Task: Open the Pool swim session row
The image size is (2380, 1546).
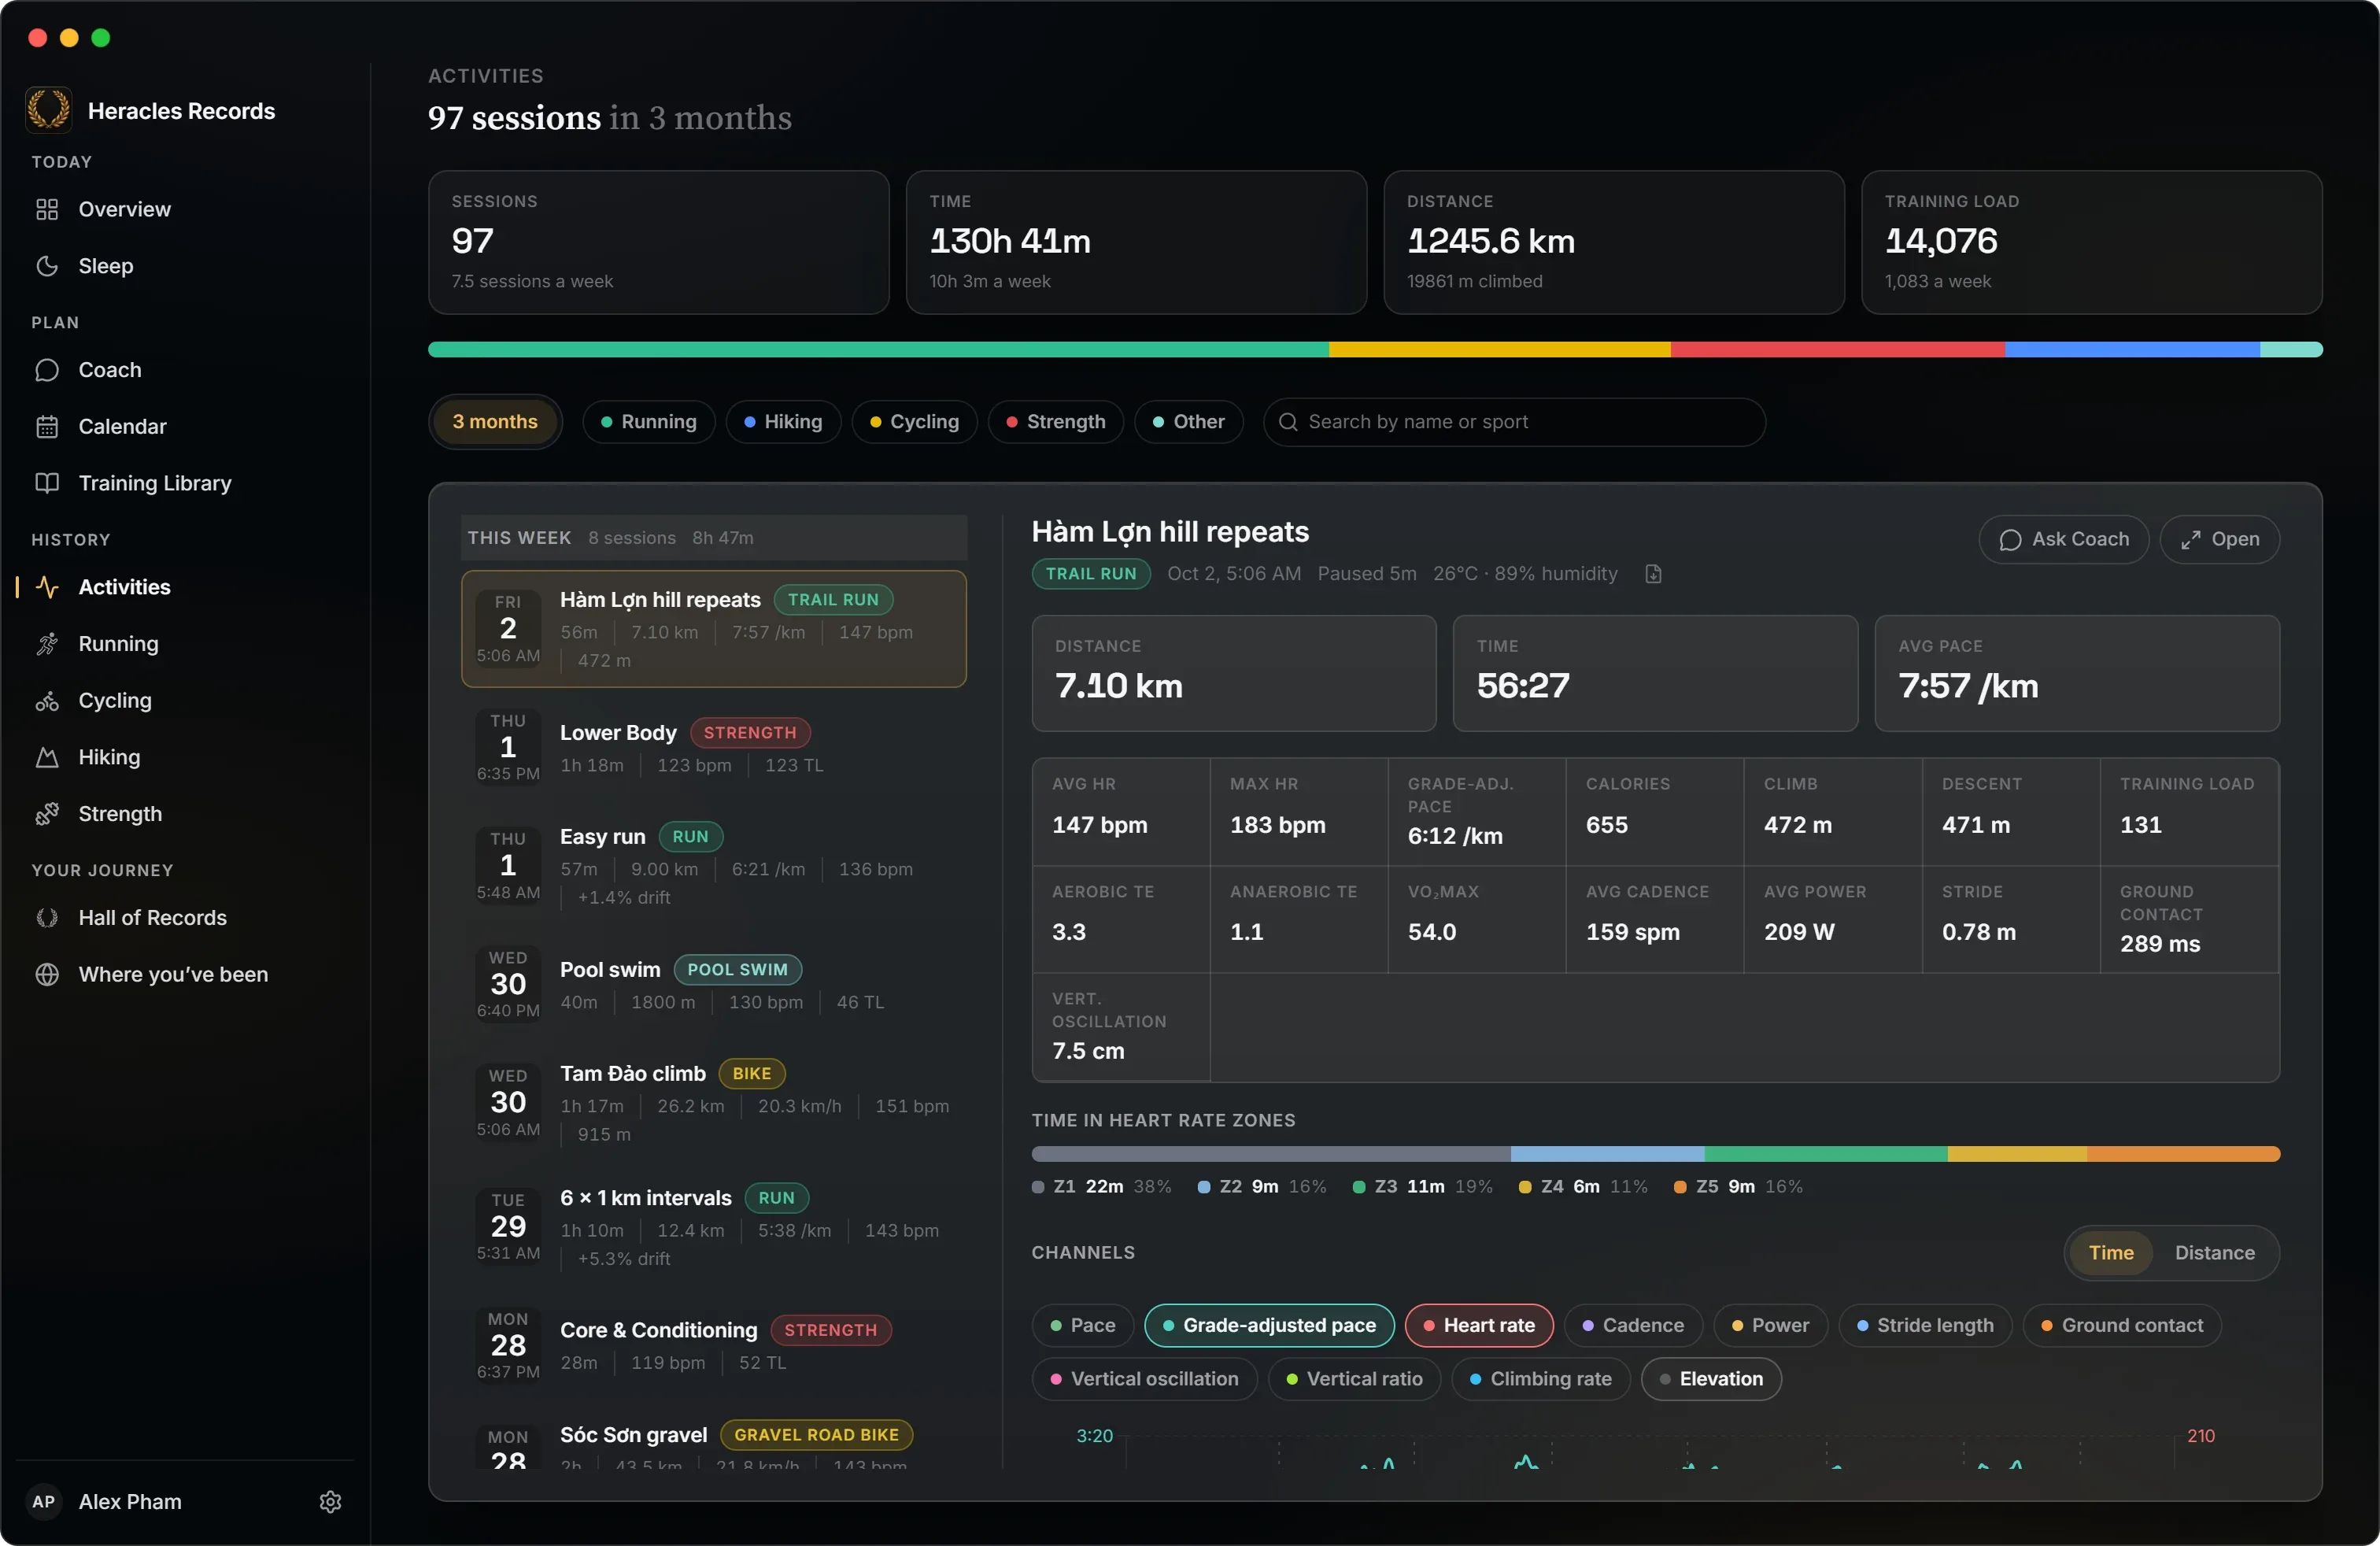Action: pos(714,985)
